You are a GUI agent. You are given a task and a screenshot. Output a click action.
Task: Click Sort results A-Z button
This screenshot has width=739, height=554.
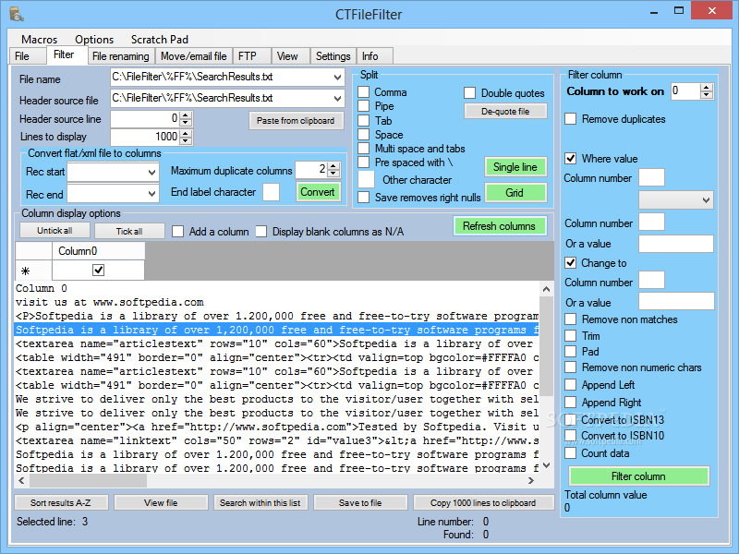61,502
